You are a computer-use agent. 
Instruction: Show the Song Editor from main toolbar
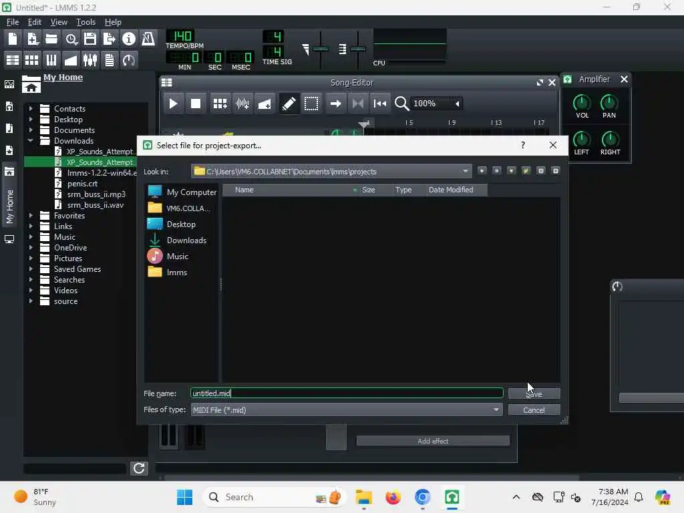(13, 59)
